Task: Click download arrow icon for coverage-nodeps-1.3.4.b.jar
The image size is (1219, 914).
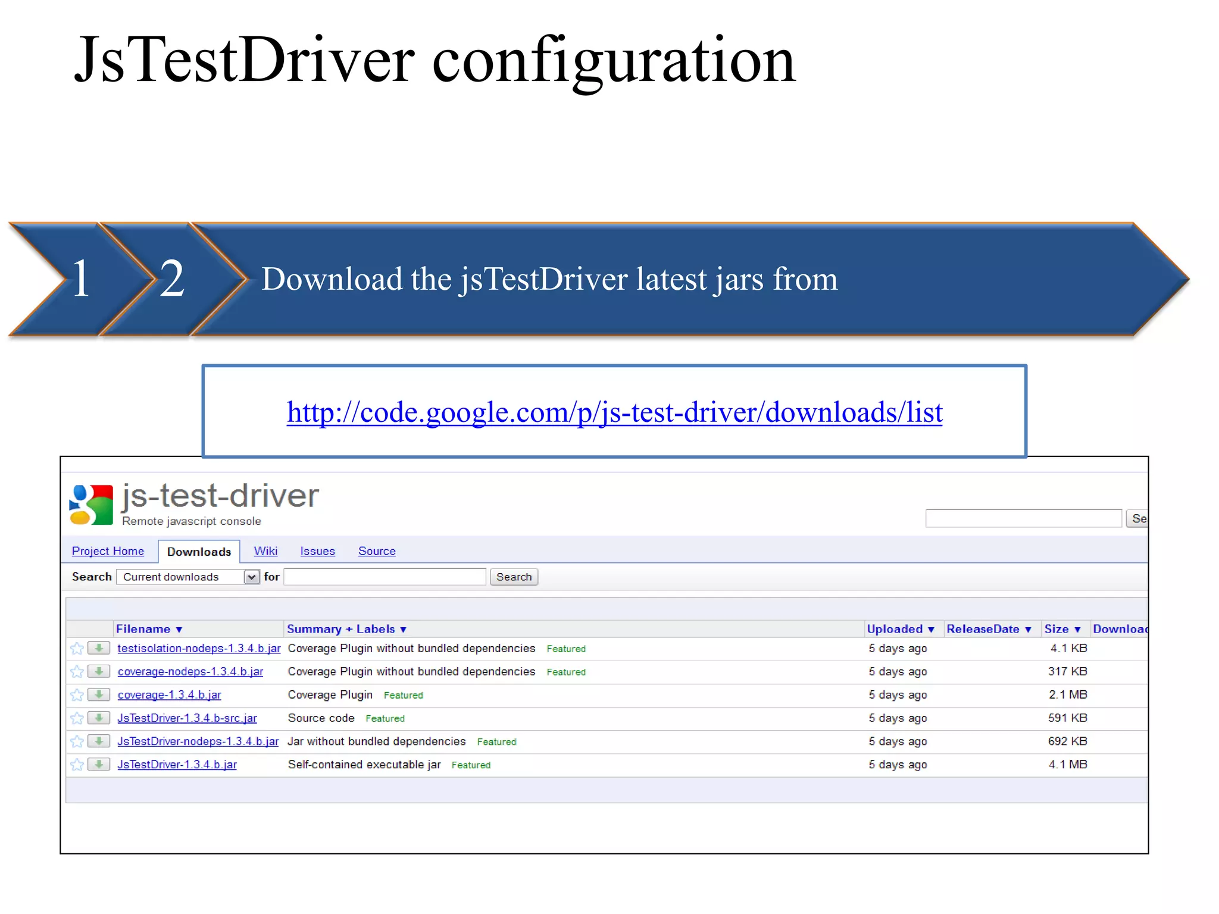Action: tap(99, 671)
